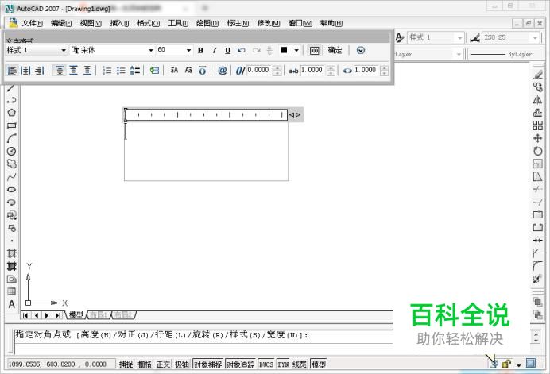Open text style 样式 1 dropdown

[x=64, y=51]
